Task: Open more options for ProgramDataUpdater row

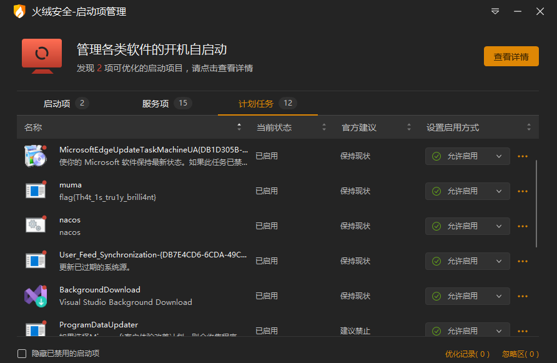Action: tap(523, 331)
